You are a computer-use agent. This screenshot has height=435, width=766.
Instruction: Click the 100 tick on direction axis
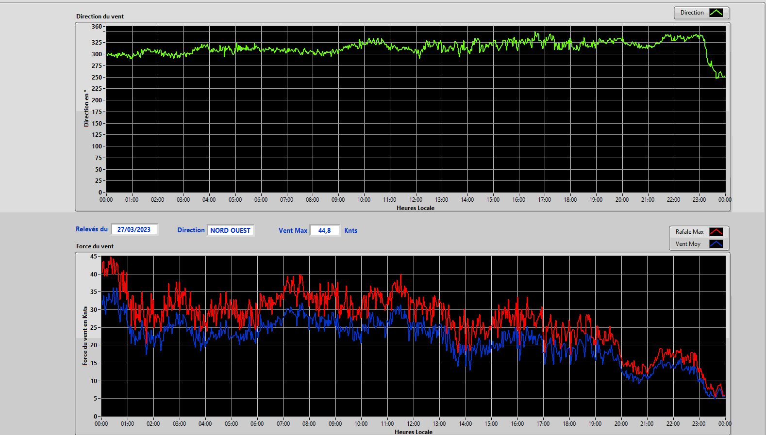tap(97, 146)
